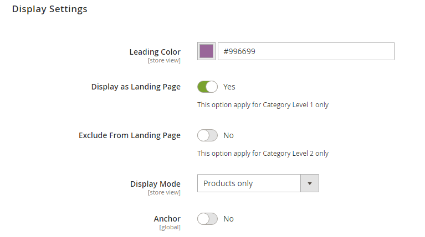Click the Category Level 2 only note
This screenshot has height=237, width=425.
(263, 153)
